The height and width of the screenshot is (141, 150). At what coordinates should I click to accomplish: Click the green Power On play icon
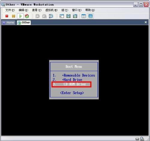pyautogui.click(x=20, y=16)
